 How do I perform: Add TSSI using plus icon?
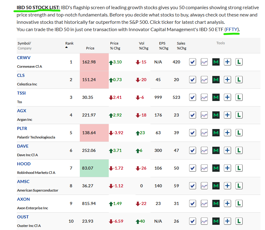click(227, 97)
